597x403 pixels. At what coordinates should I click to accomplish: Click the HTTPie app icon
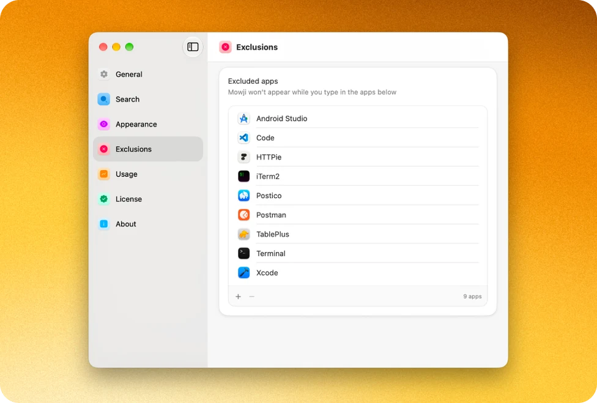point(243,157)
